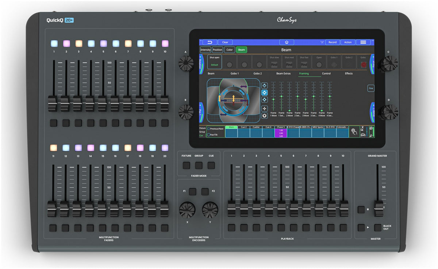Viewport: 438px width, 269px height.
Task: Push the F2 hardware button
Action: [x=205, y=192]
